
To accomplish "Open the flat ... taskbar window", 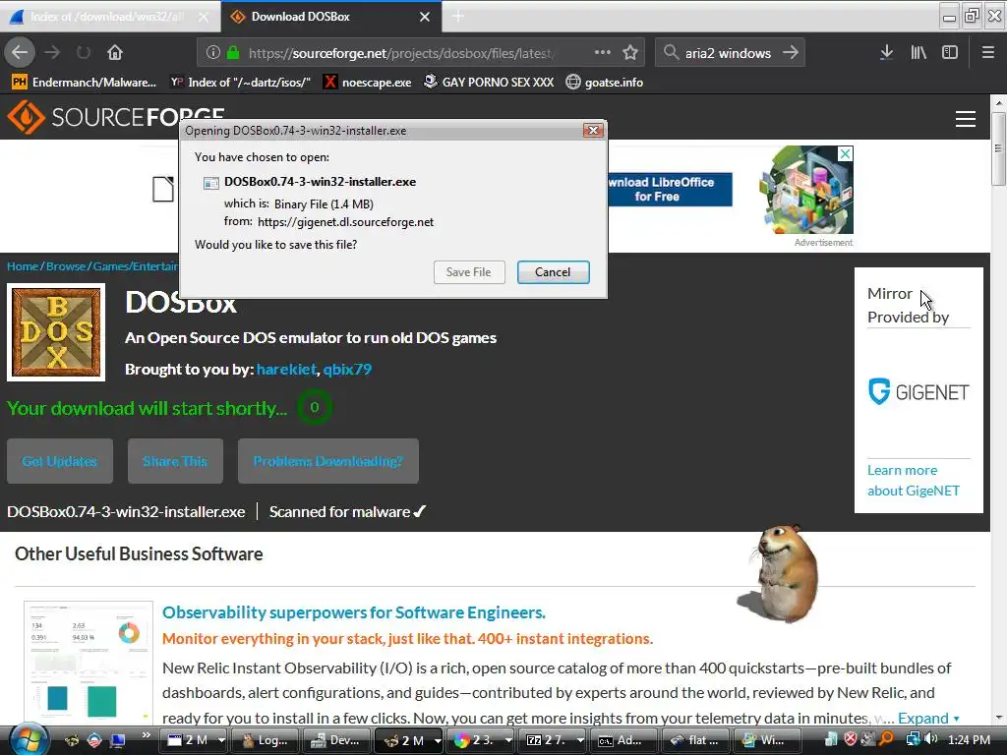I will [x=695, y=740].
